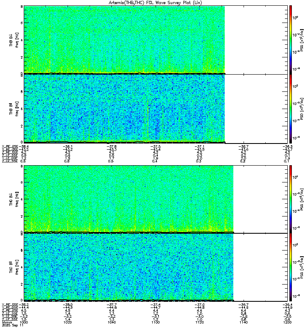Click the 1000 time tick label

(23, 322)
